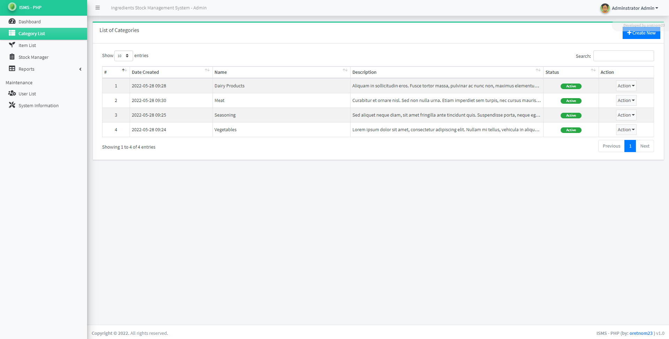Sort by the # column arrows
Image resolution: width=669 pixels, height=339 pixels.
[x=124, y=70]
